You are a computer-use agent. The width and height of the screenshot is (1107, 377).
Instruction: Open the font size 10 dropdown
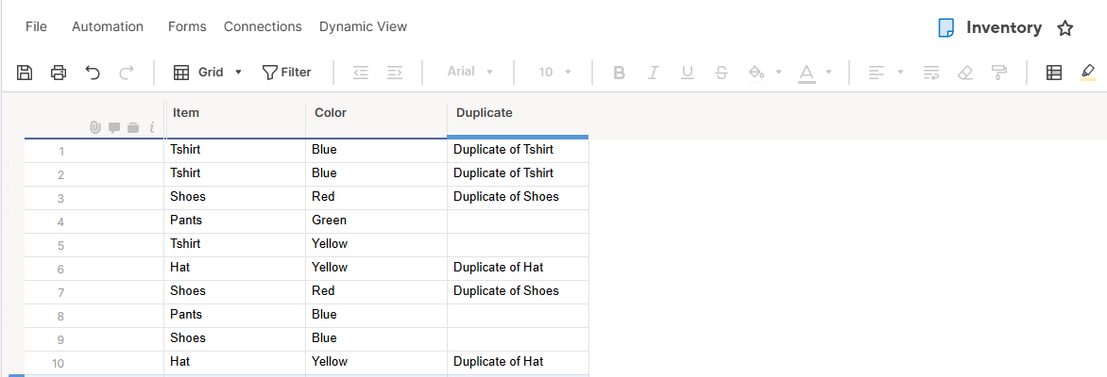[x=554, y=72]
